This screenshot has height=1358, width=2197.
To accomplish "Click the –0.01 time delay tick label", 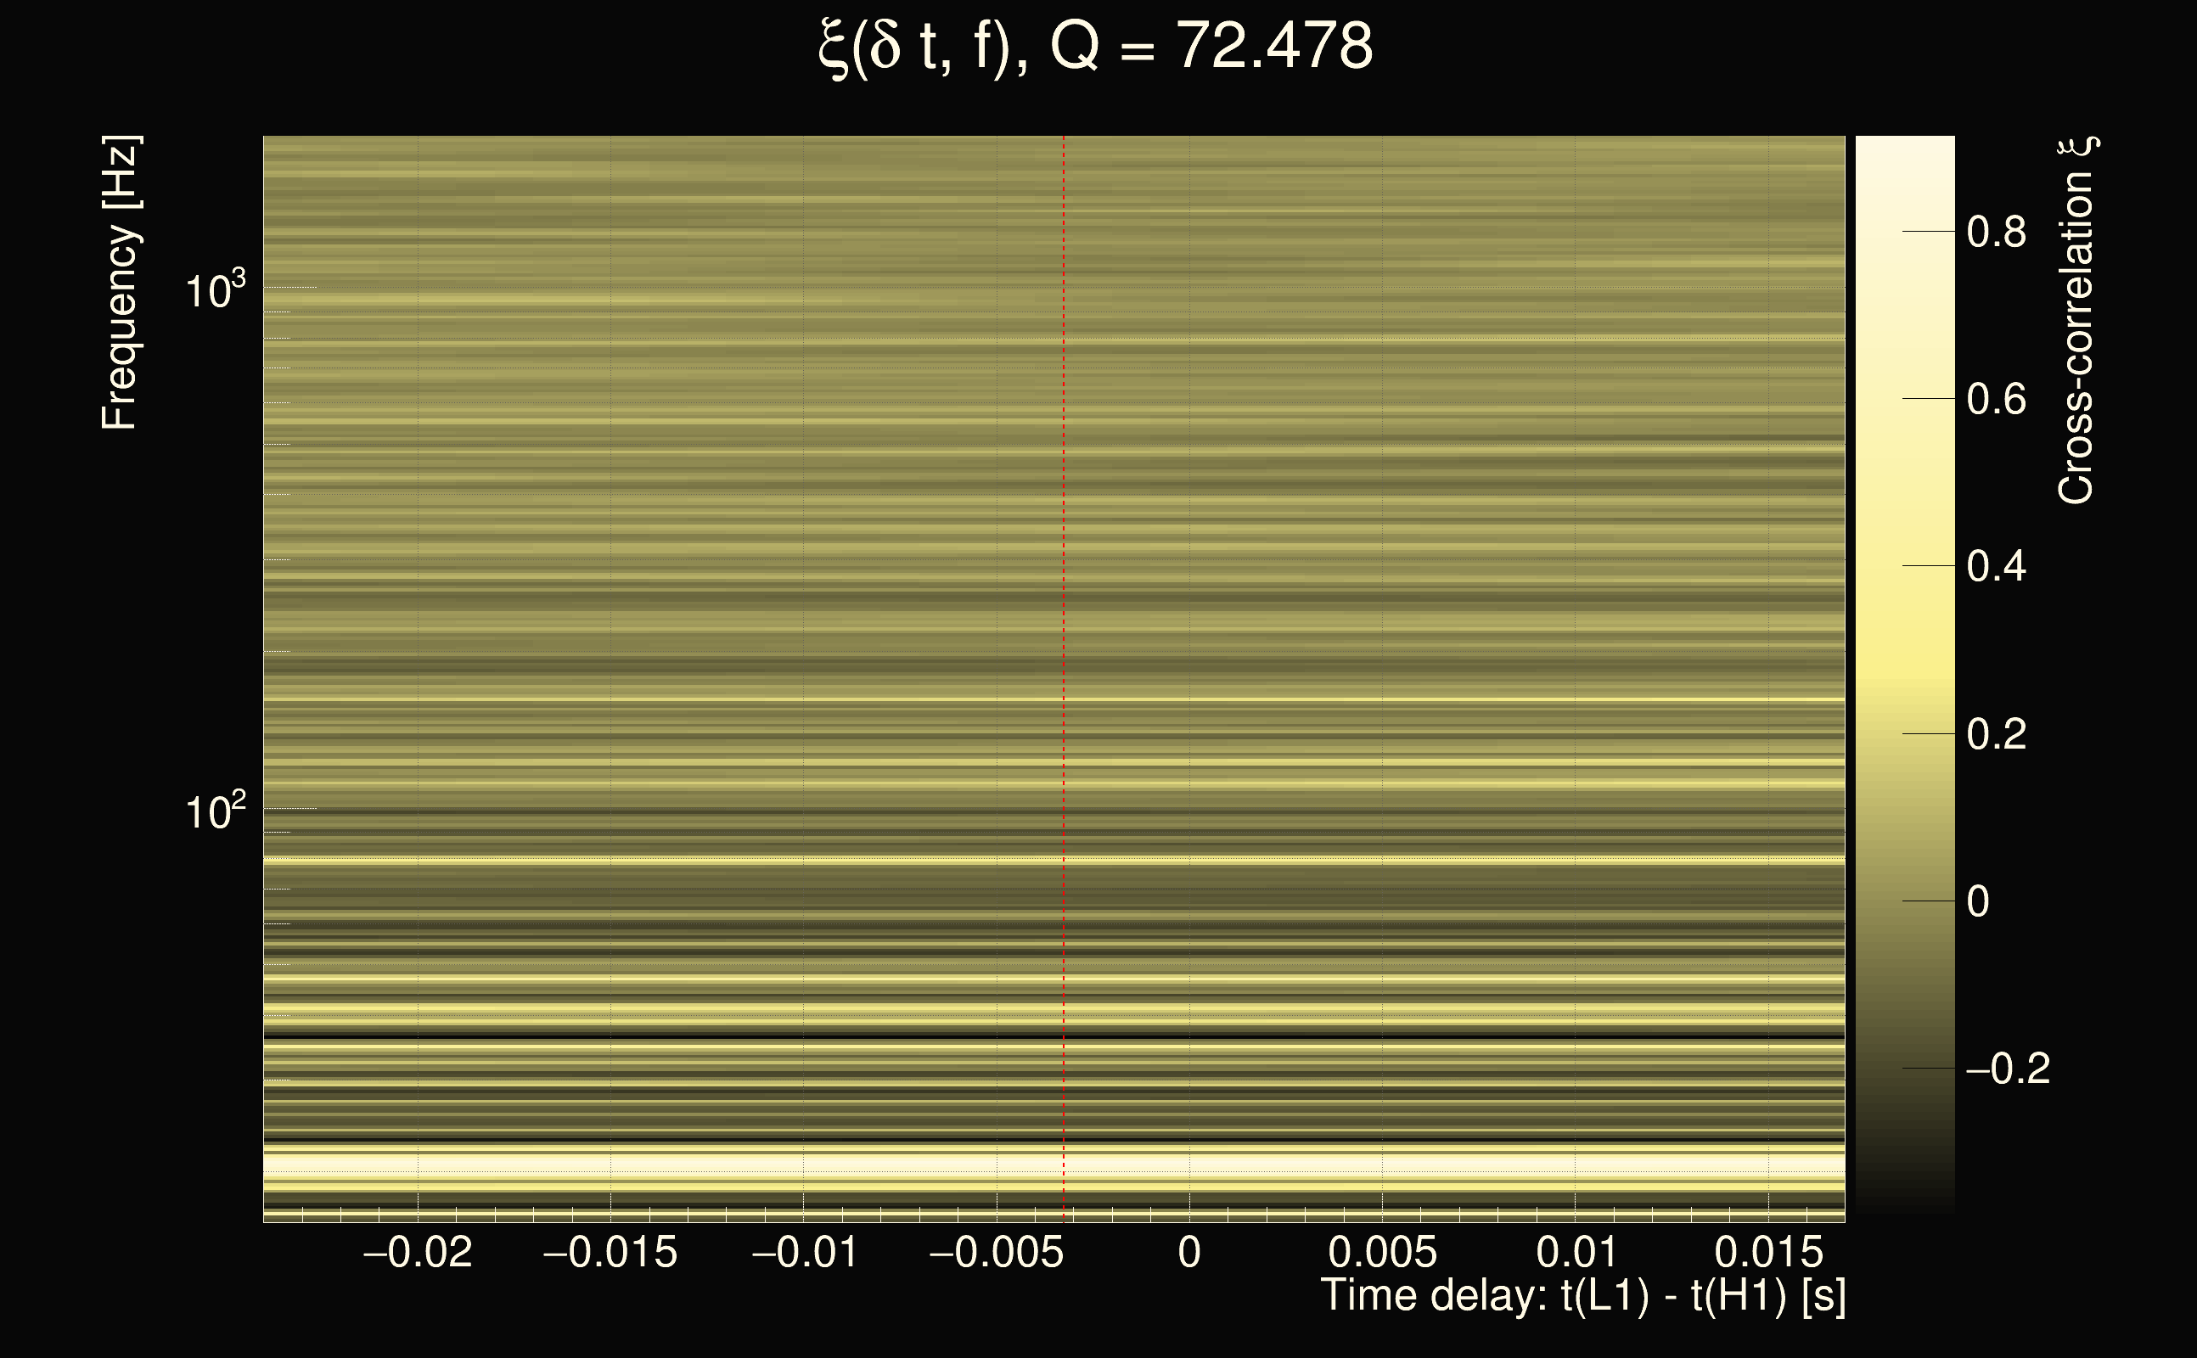I will click(804, 1252).
